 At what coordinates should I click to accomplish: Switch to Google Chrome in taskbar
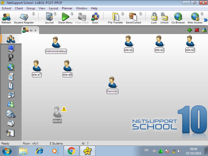(x=71, y=151)
